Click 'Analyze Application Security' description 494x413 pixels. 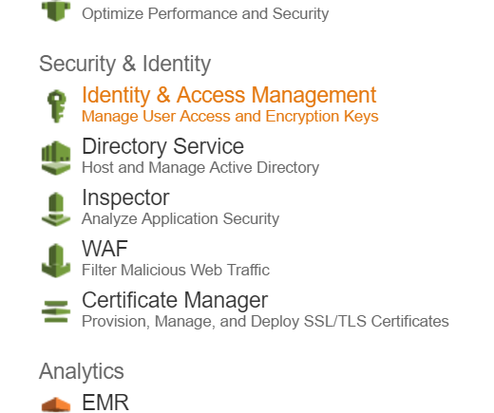click(180, 218)
